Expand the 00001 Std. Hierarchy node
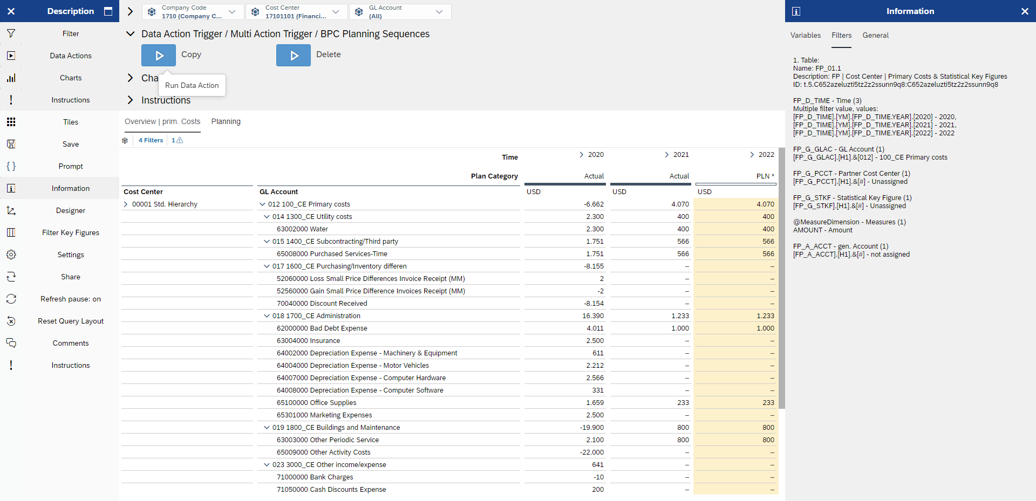Image resolution: width=1036 pixels, height=501 pixels. [x=126, y=204]
